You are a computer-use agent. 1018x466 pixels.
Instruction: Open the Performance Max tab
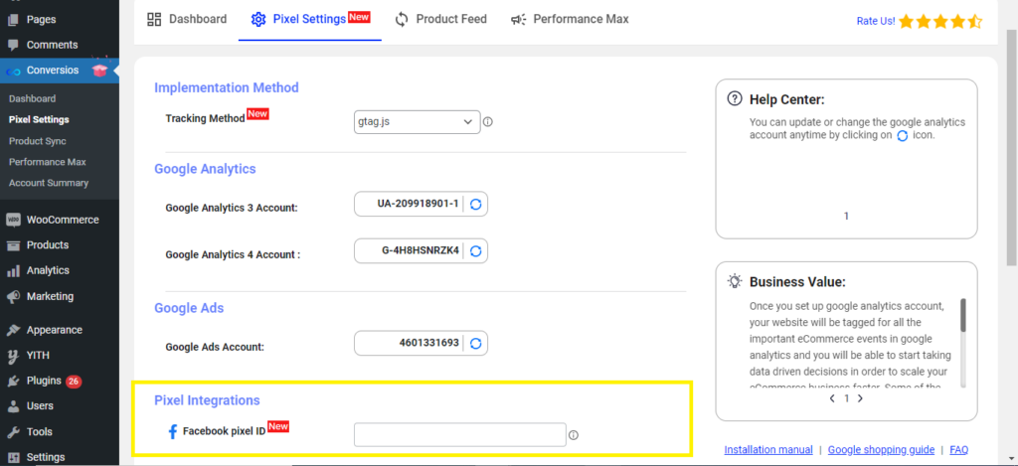(570, 20)
